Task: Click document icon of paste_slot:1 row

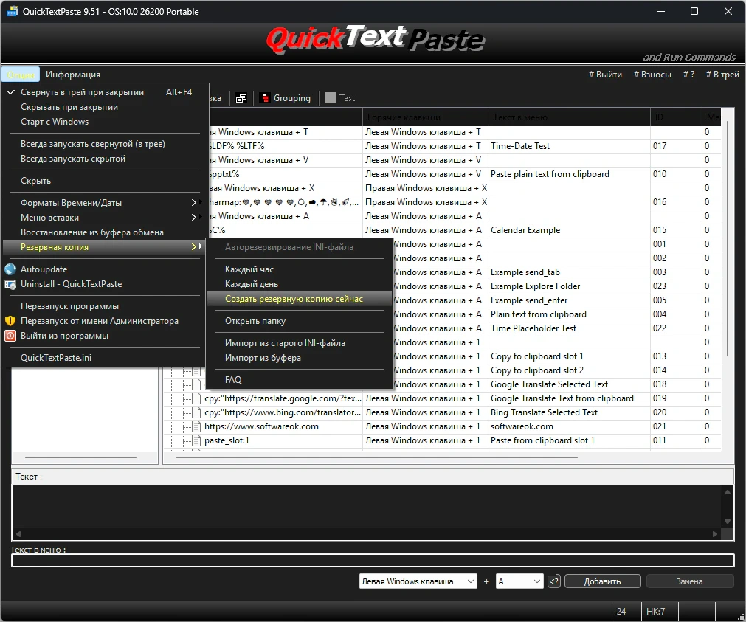Action: 196,440
